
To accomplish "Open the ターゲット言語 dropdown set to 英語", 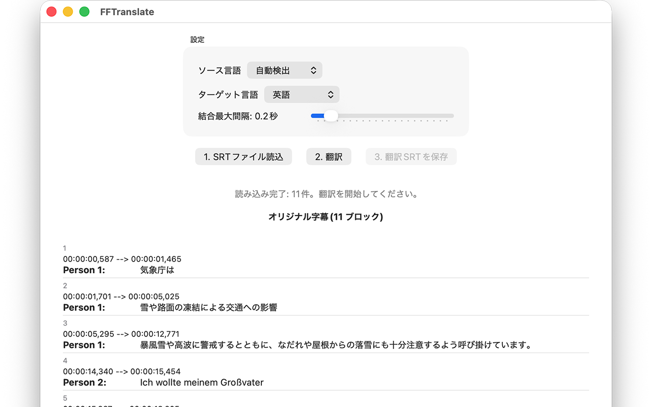I will 302,95.
